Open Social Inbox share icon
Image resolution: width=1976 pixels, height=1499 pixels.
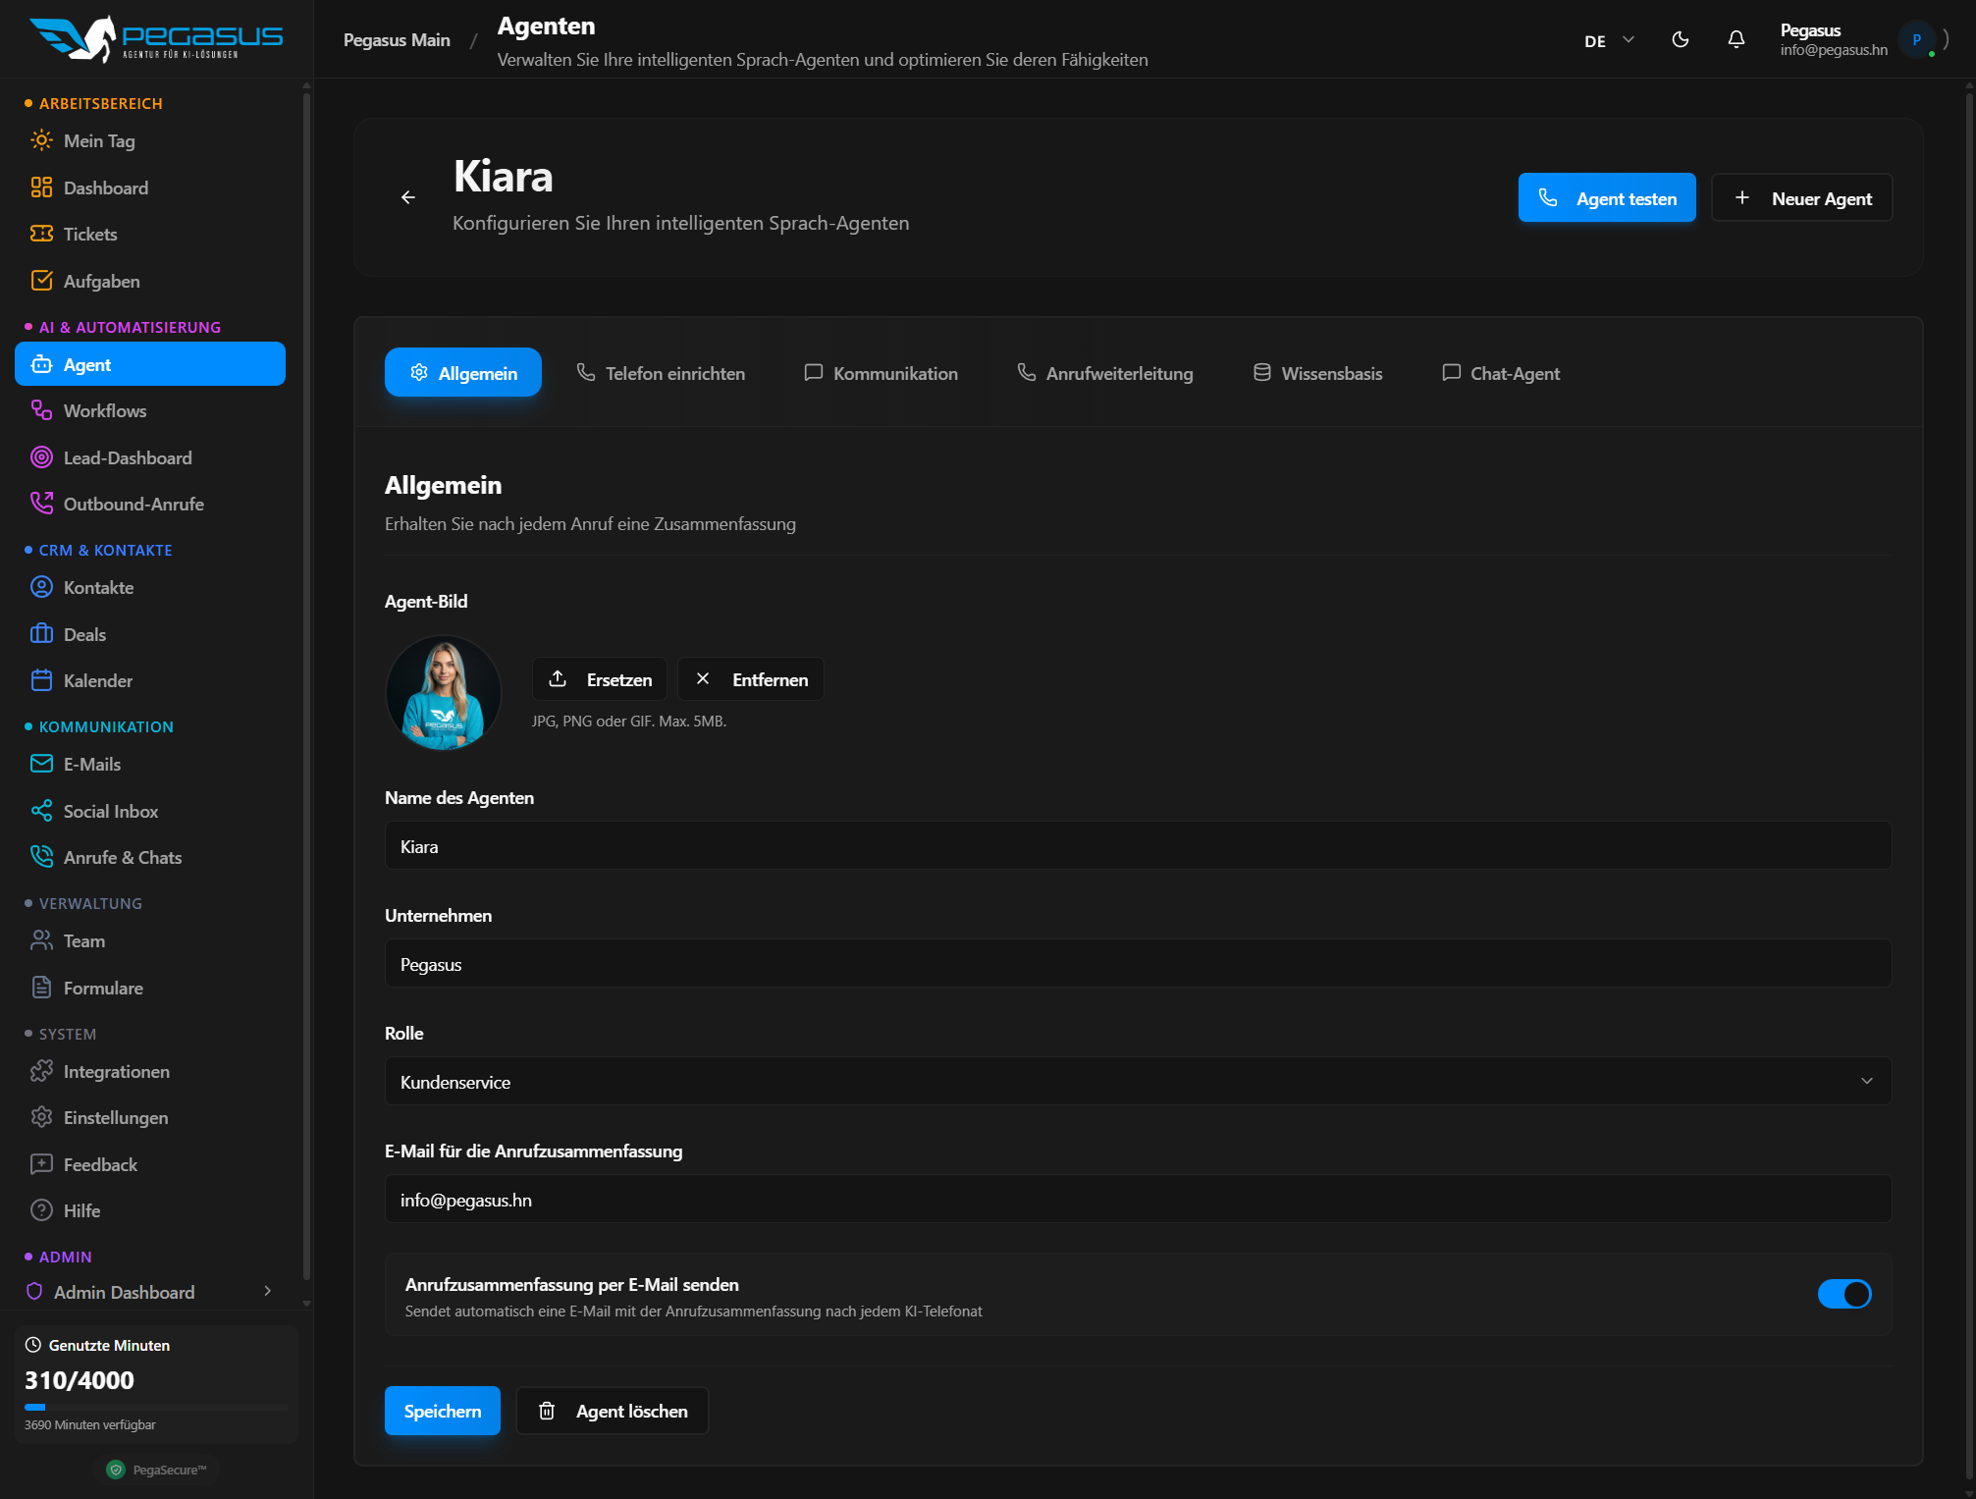[41, 811]
